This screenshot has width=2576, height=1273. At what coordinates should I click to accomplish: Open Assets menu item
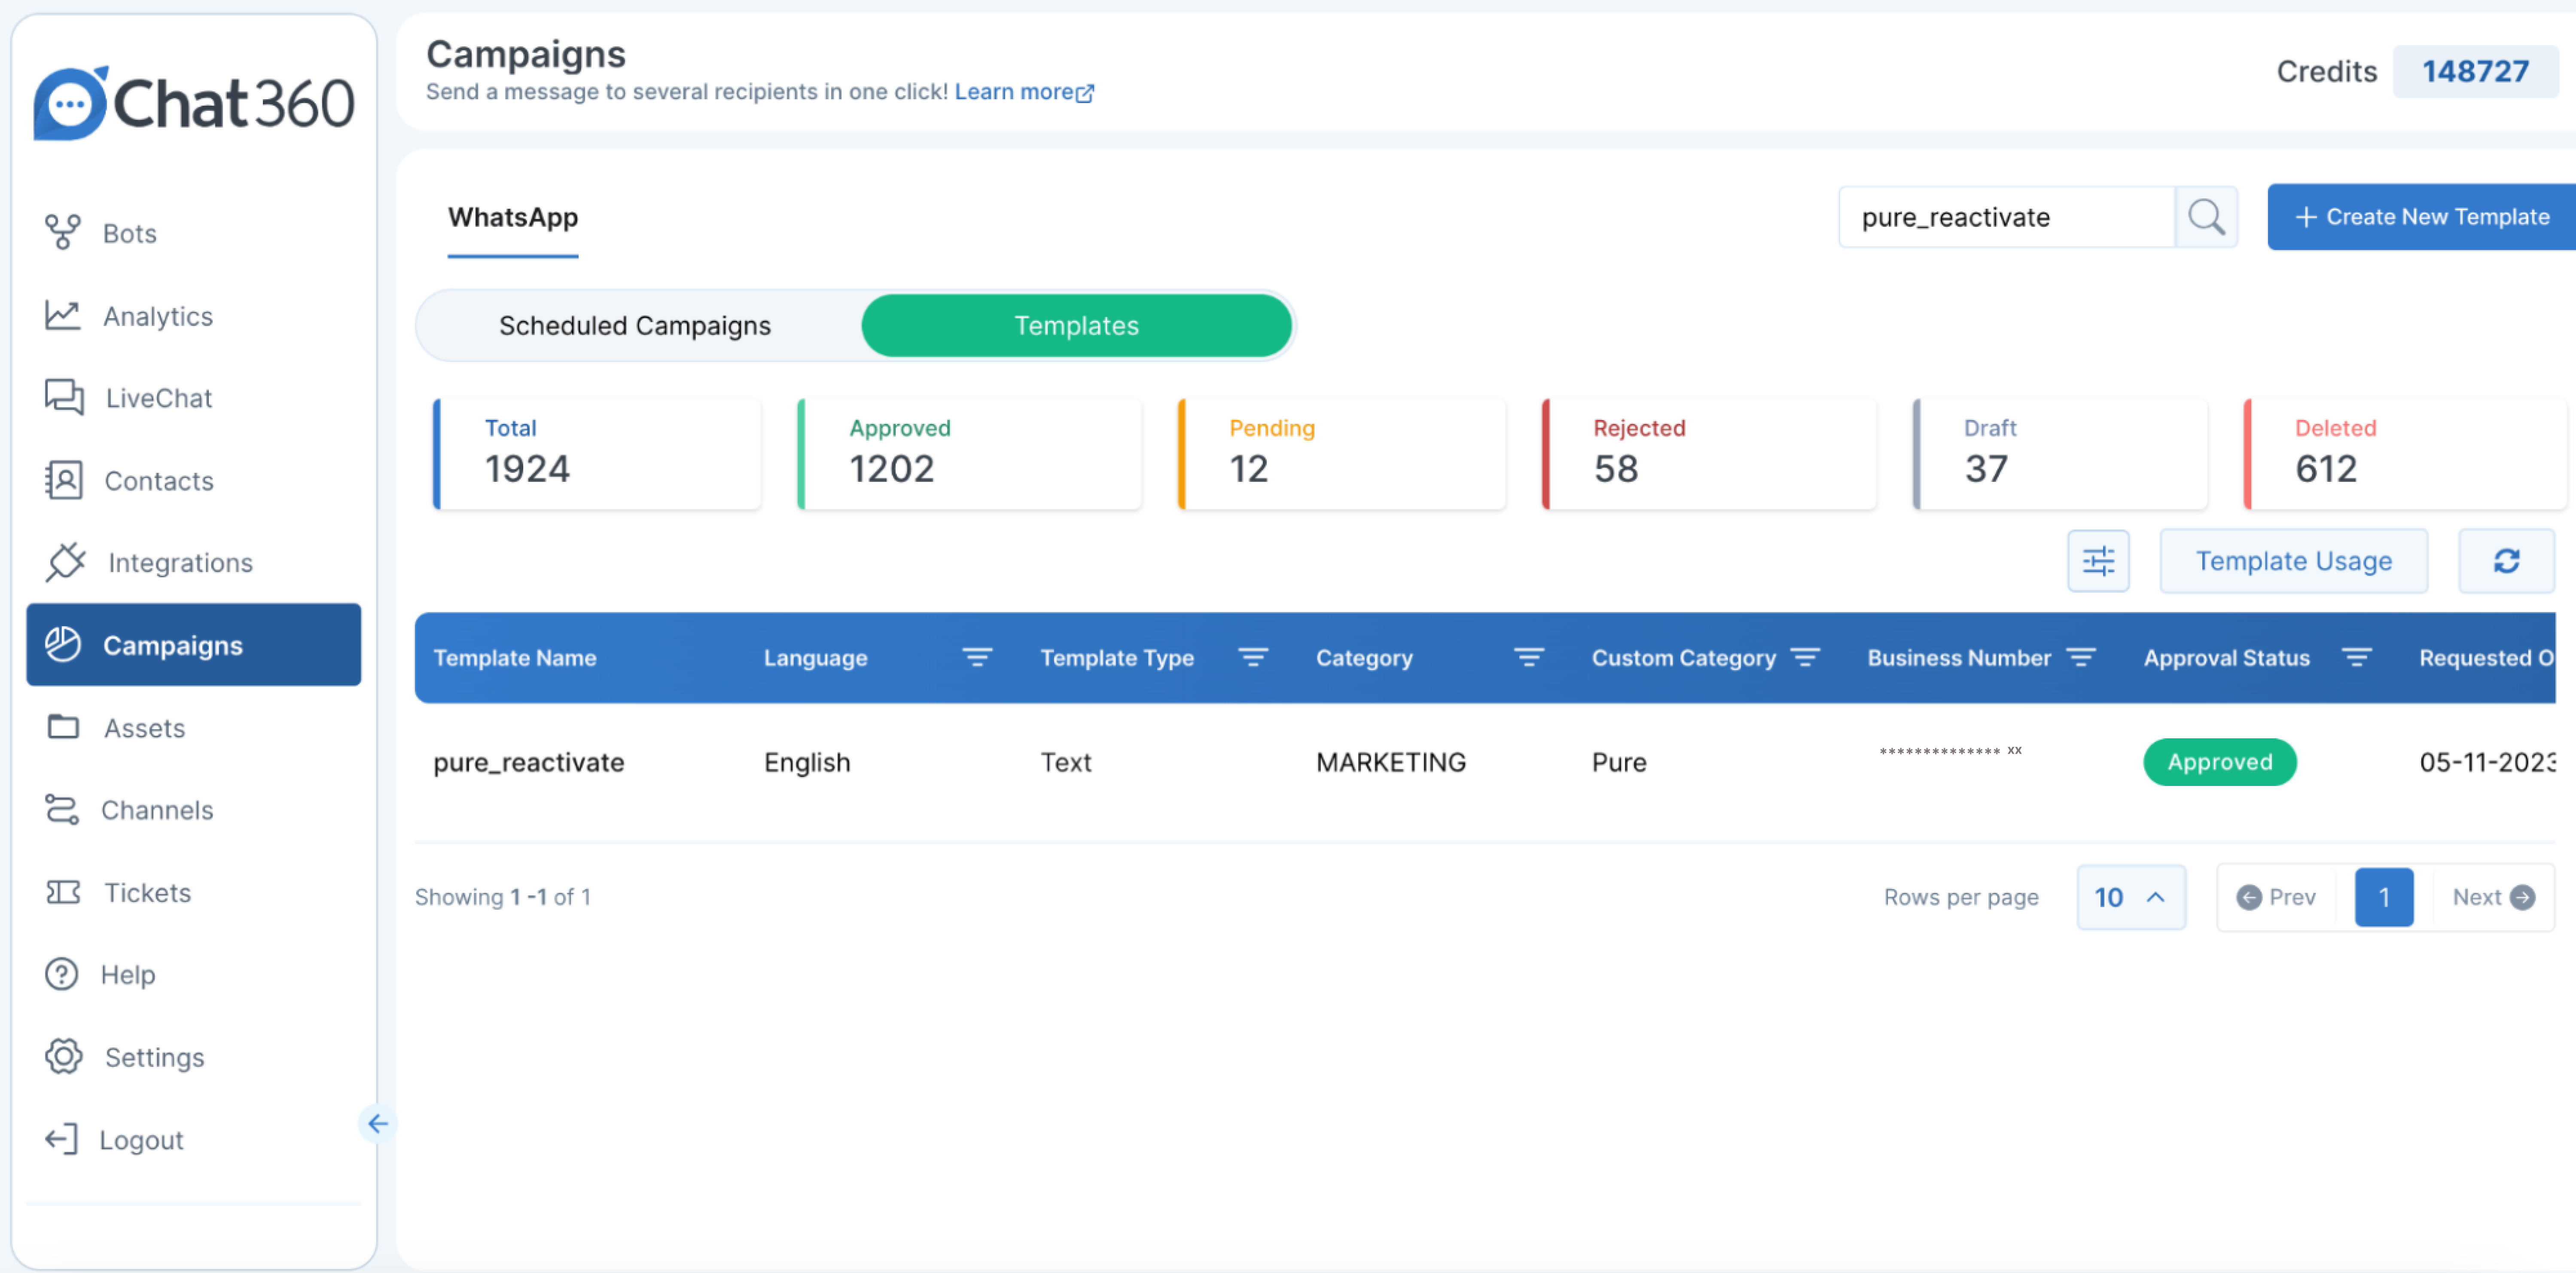click(x=145, y=728)
